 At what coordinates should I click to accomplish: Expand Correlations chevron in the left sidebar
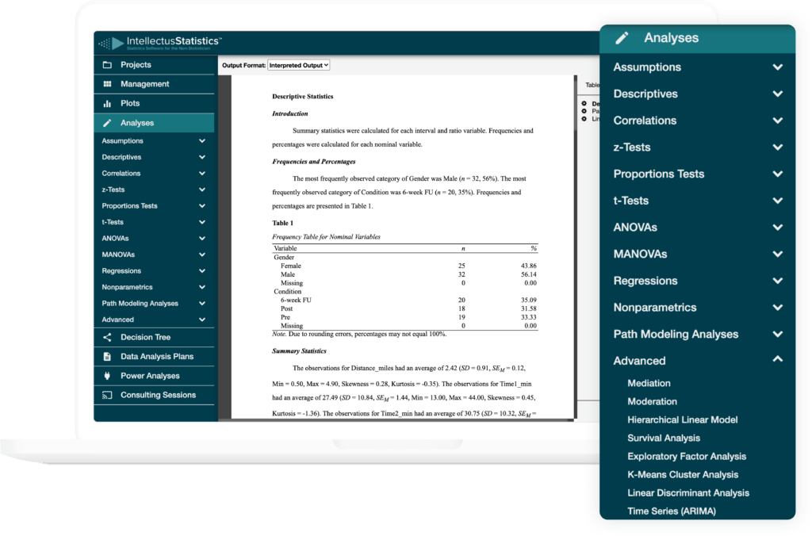click(x=202, y=174)
